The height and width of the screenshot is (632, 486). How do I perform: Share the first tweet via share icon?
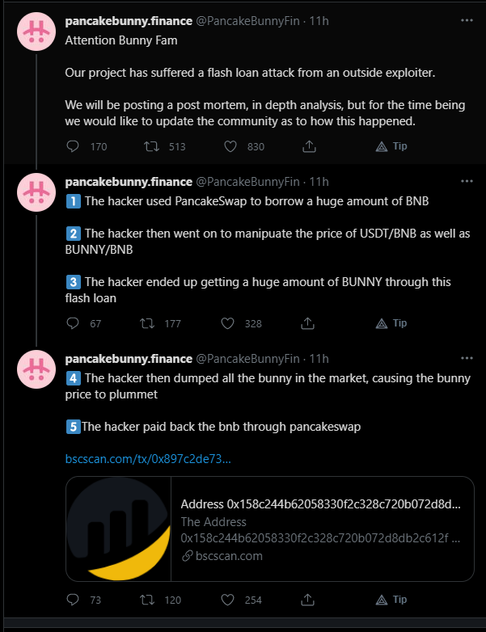pyautogui.click(x=309, y=146)
